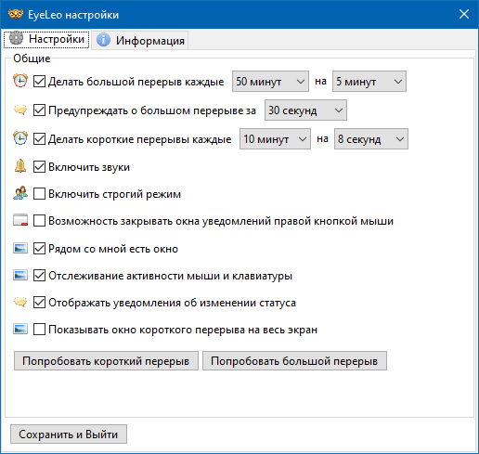Click picture icon beside Показывать окно короткого перерыва
This screenshot has height=454, width=479.
[20, 330]
